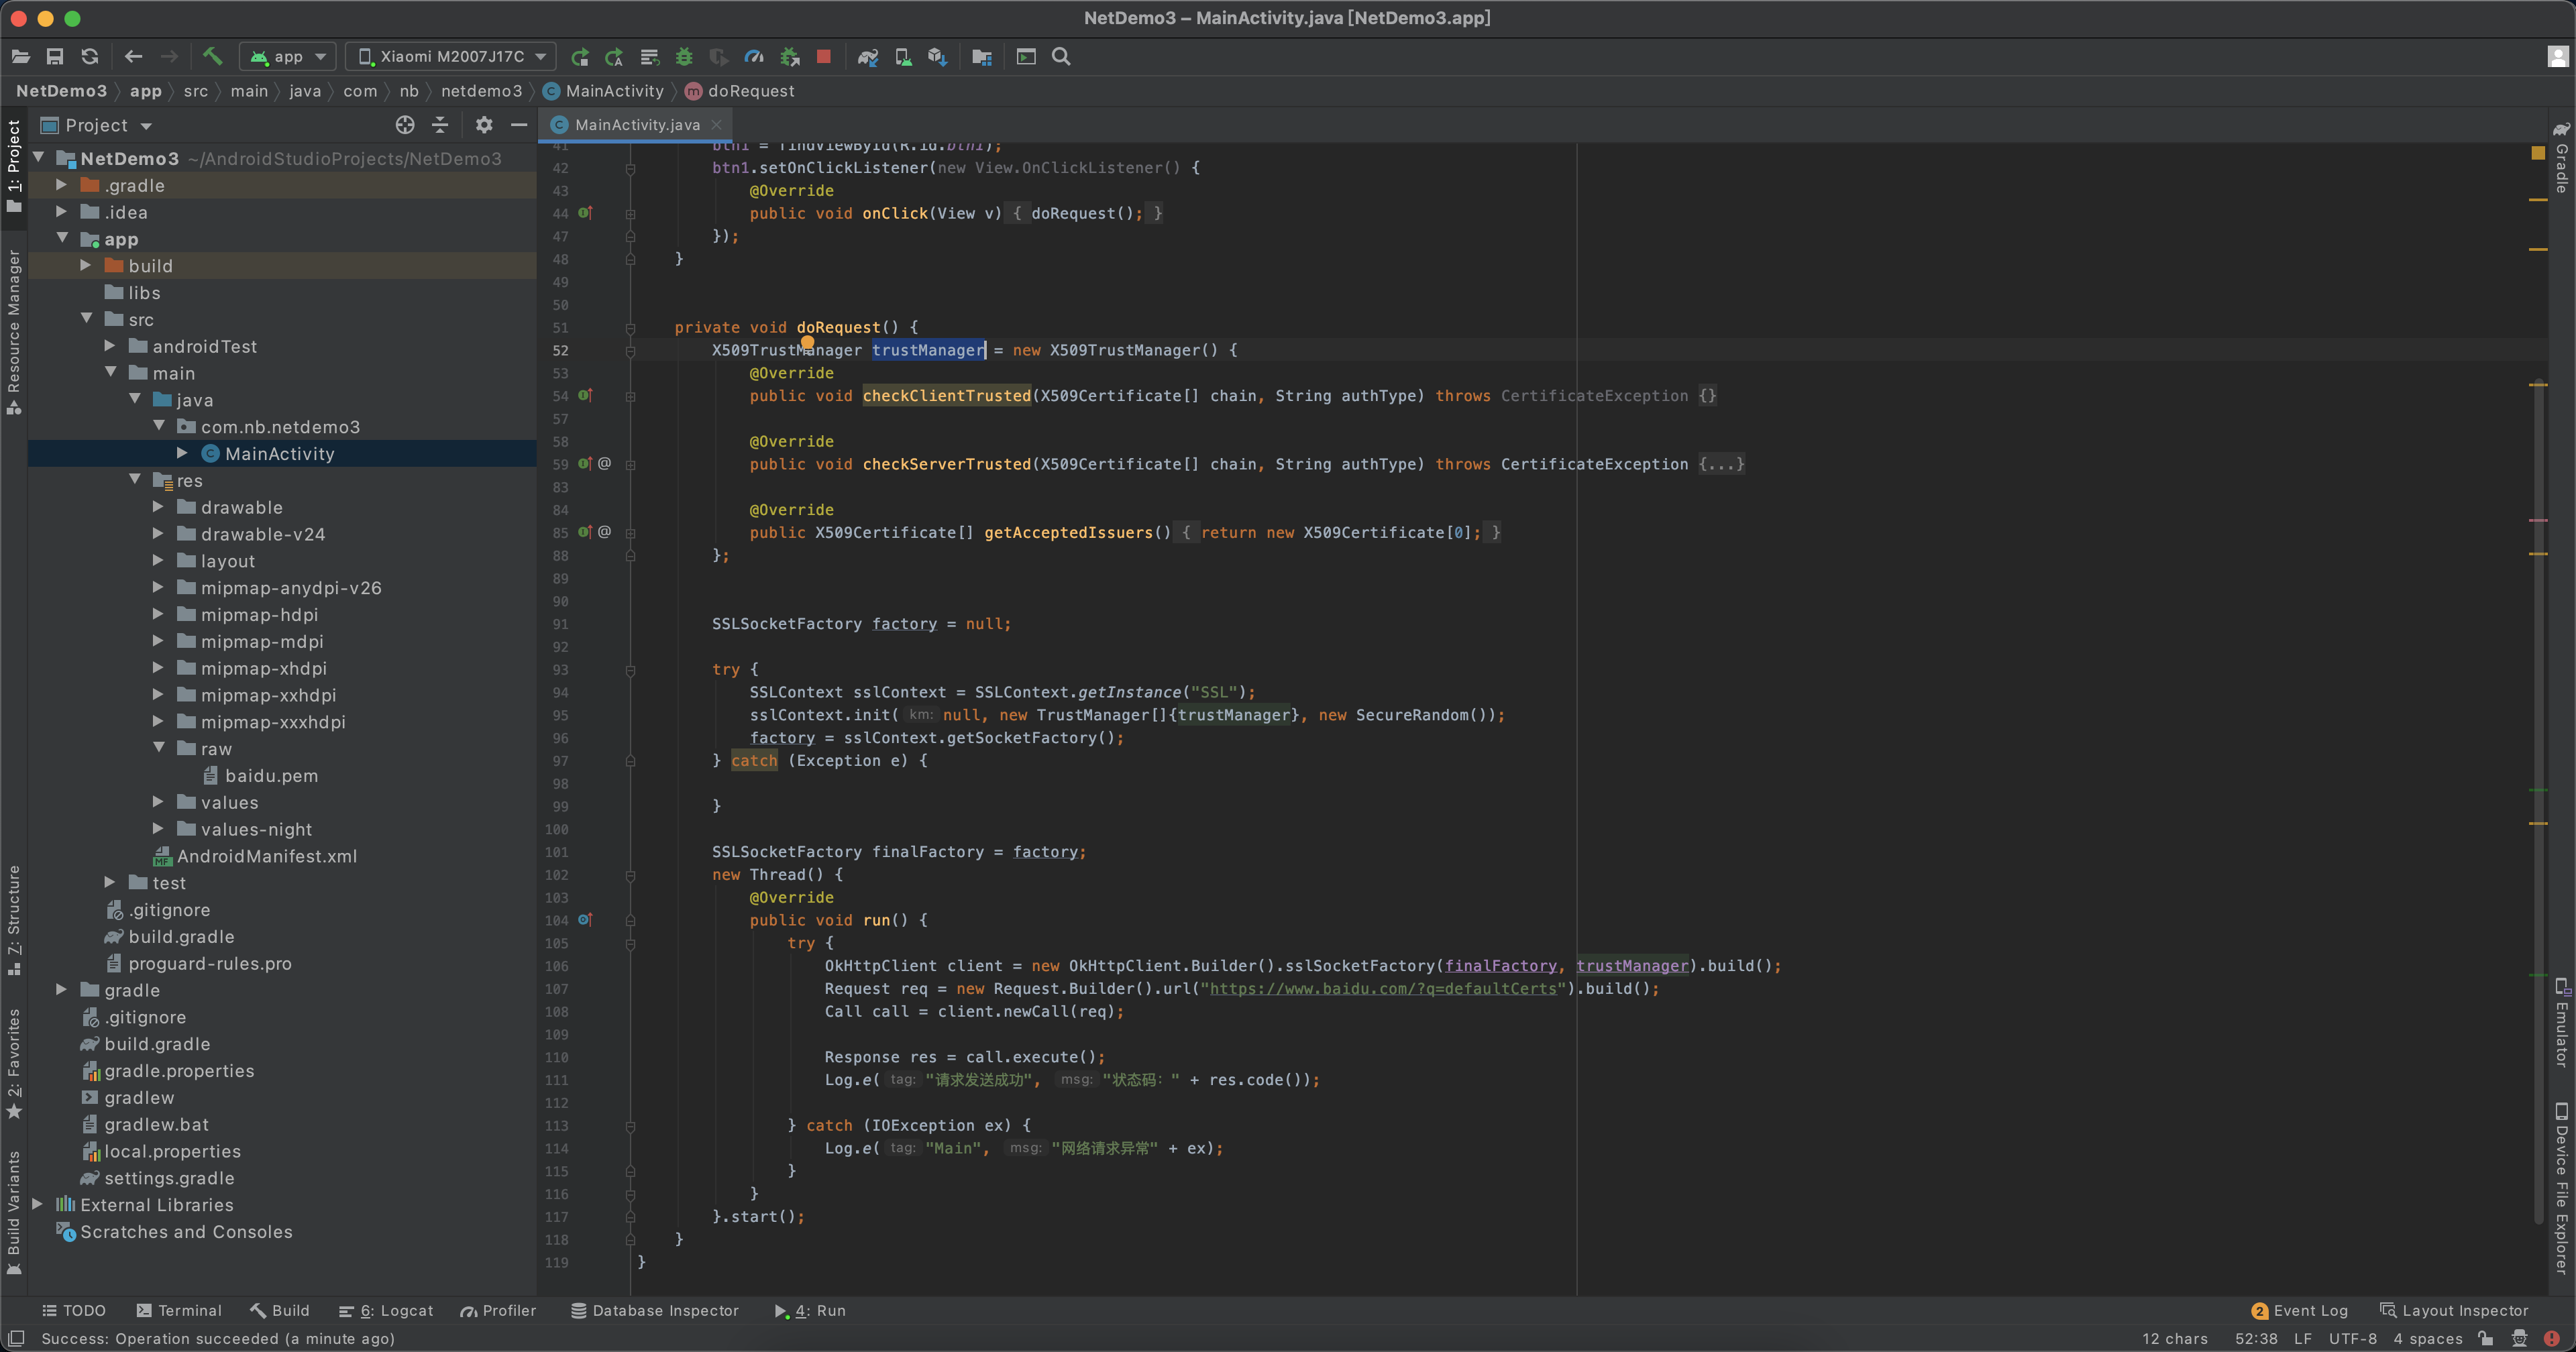
Task: Click the green Rerun app icon
Action: click(580, 57)
